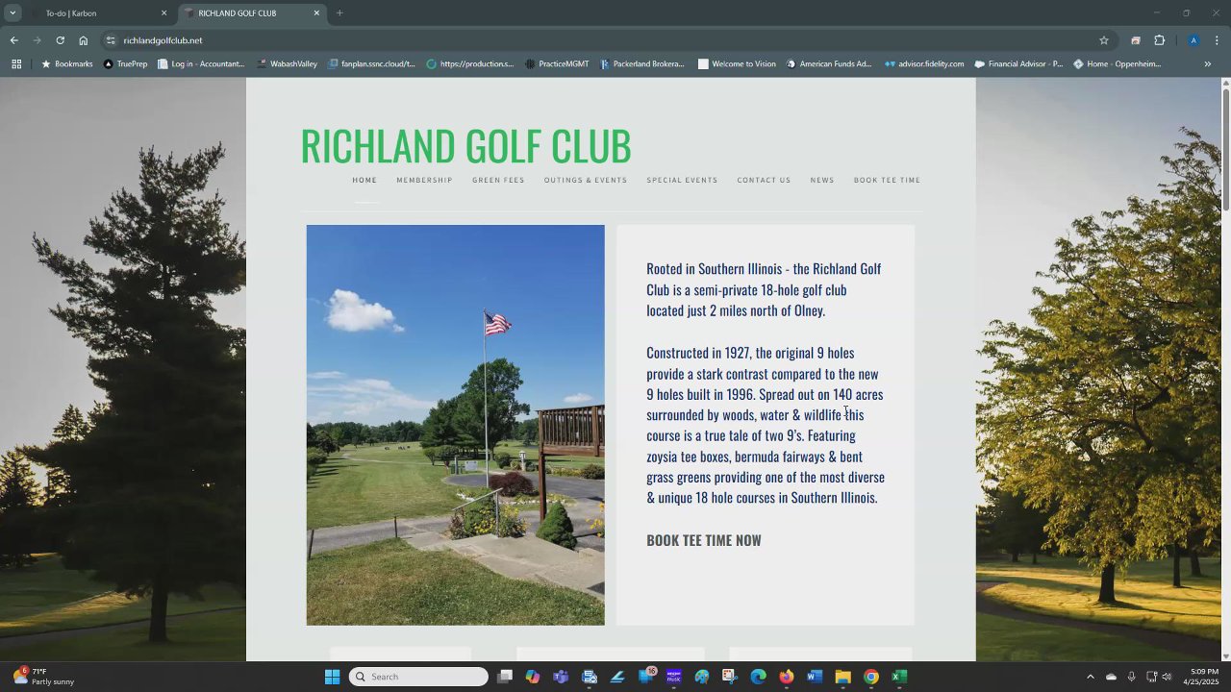Select the HOME navigation item
This screenshot has height=692, width=1231.
[364, 181]
